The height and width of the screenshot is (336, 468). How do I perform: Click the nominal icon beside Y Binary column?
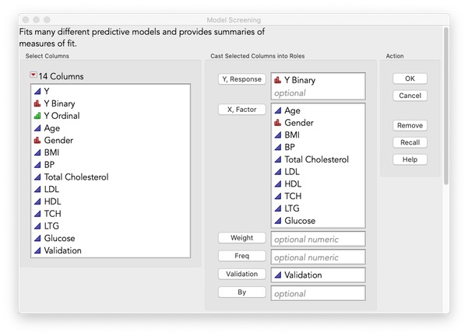coord(37,103)
